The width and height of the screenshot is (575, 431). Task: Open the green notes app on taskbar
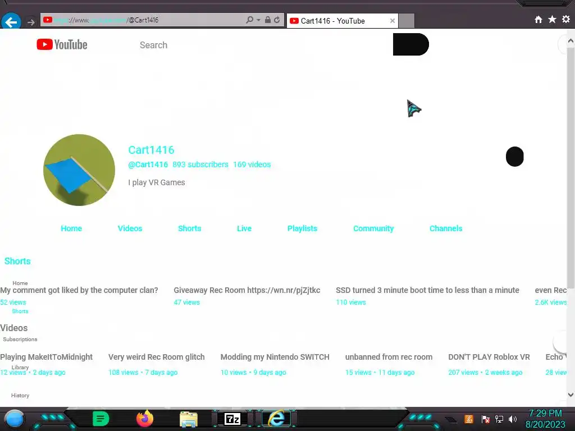tap(101, 419)
